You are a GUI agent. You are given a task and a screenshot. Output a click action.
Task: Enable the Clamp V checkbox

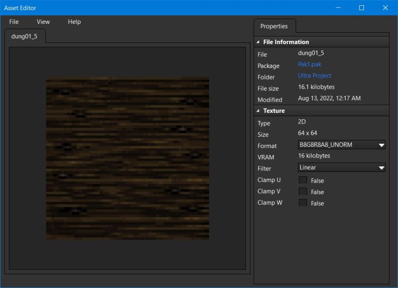[x=303, y=191]
